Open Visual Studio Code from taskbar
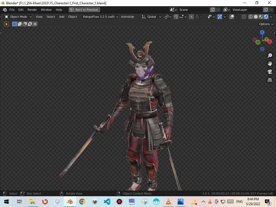The width and height of the screenshot is (276, 207). pyautogui.click(x=107, y=202)
